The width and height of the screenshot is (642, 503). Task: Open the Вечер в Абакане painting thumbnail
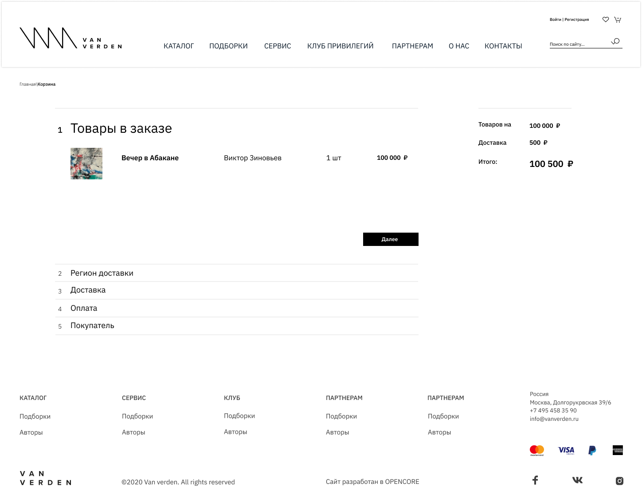86,163
